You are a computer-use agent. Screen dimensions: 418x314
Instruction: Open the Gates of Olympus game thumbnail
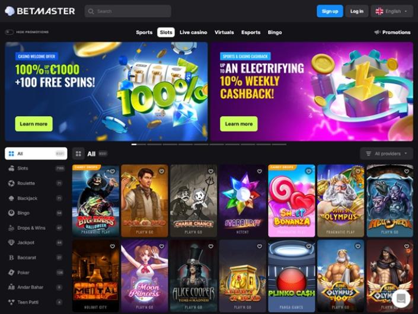(340, 201)
